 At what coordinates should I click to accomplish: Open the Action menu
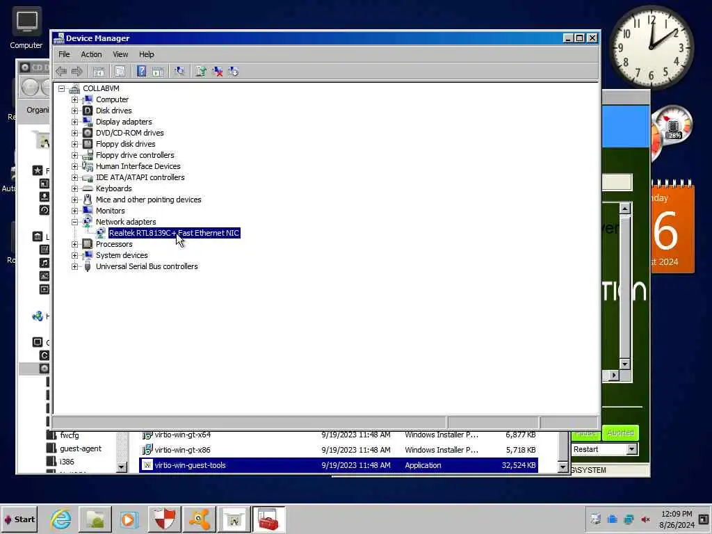point(91,54)
